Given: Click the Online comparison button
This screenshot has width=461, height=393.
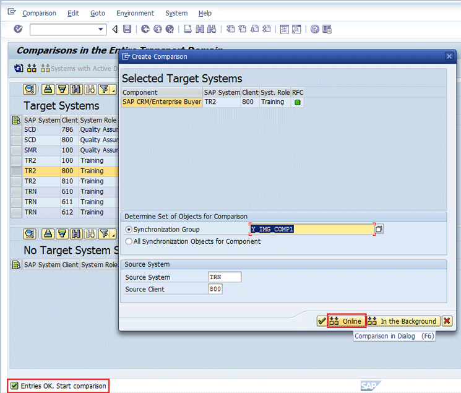Looking at the screenshot, I should pyautogui.click(x=347, y=321).
